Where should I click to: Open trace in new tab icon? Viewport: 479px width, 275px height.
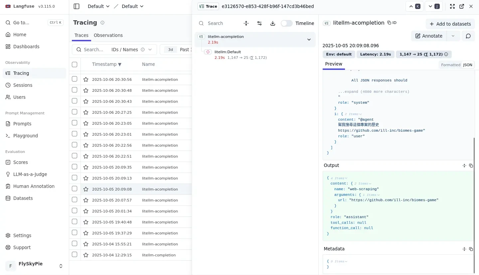(462, 6)
